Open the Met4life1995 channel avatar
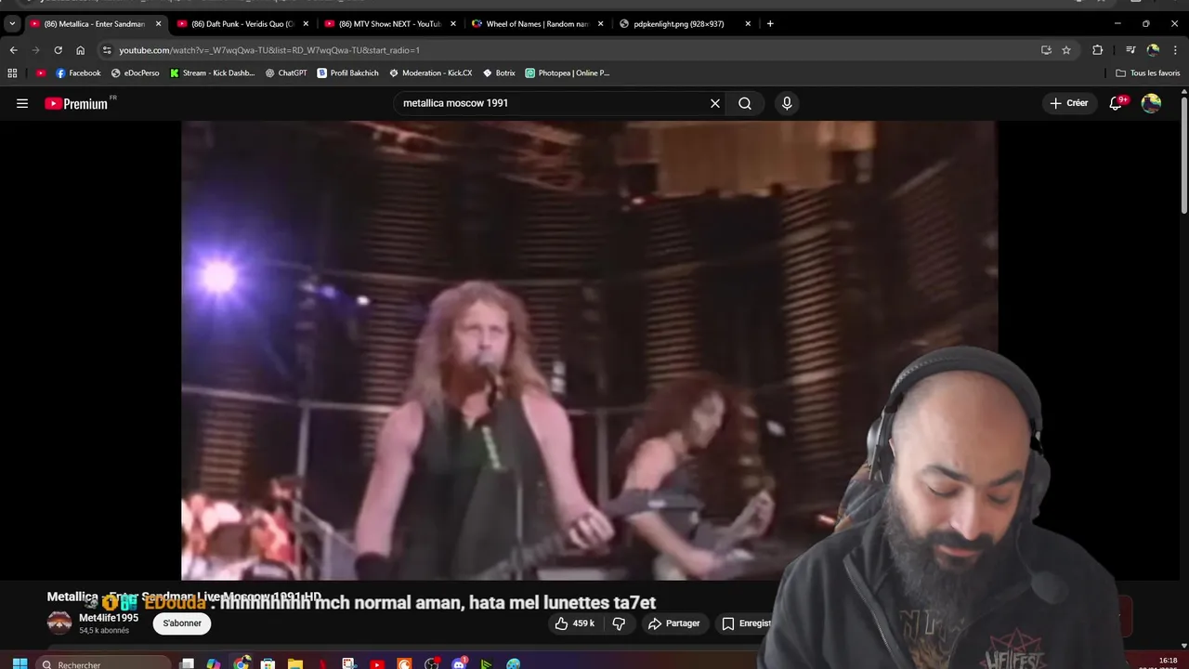The image size is (1189, 669). pos(59,623)
